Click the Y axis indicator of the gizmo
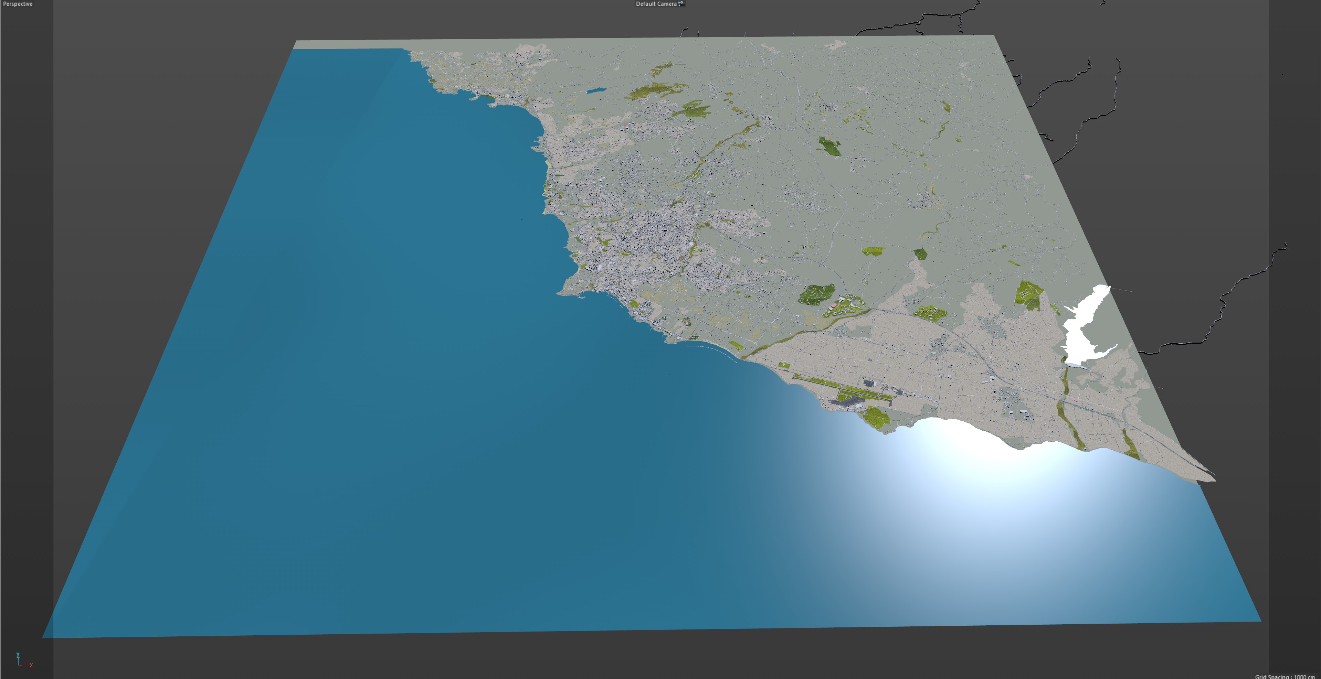The image size is (1321, 679). pos(18,655)
